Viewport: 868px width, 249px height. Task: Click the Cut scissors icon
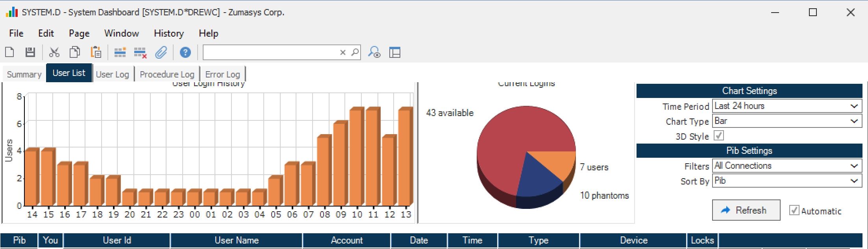point(54,52)
